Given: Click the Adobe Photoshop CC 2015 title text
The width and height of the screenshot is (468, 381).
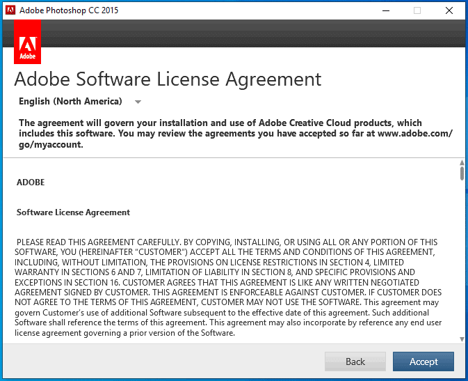Looking at the screenshot, I should (67, 10).
